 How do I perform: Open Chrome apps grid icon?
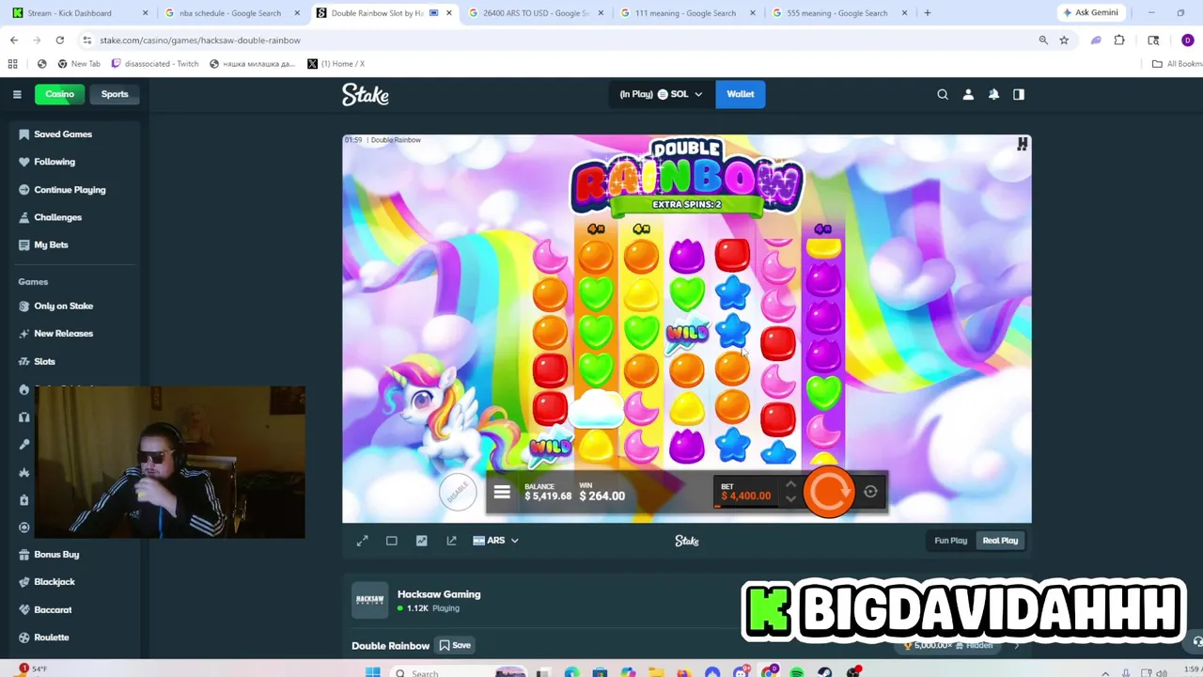click(x=12, y=64)
